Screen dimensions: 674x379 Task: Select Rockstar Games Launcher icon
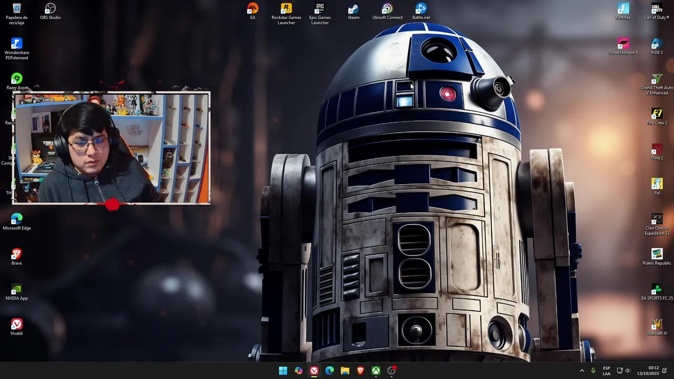[286, 14]
